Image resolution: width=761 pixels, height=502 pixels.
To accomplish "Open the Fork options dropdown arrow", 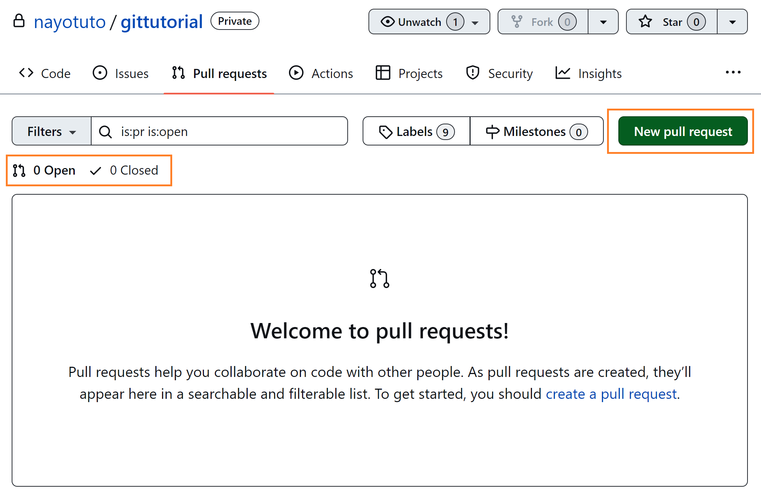I will pyautogui.click(x=603, y=22).
